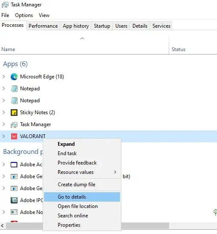Click the Sticky Notes app icon
Image resolution: width=217 pixels, height=234 pixels.
[14, 113]
